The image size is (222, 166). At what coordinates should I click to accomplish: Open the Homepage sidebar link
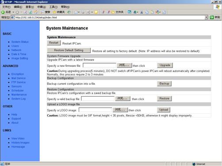pos(18,147)
